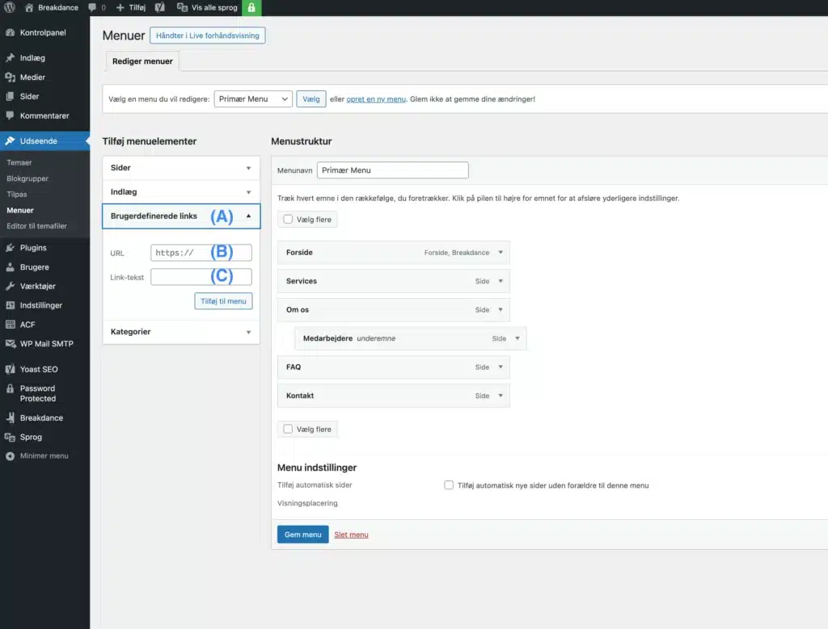Open the Yoast SEO icon in admin bar
Image resolution: width=828 pixels, height=629 pixels.
160,8
